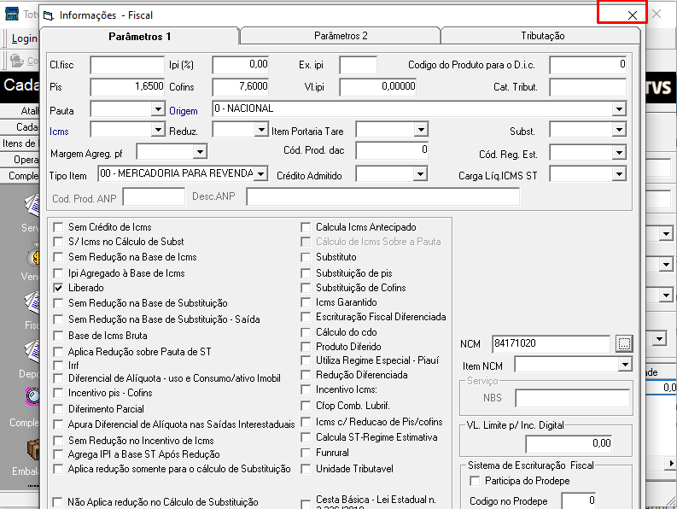Expand the Icms dropdown
677x509 pixels.
click(x=159, y=130)
